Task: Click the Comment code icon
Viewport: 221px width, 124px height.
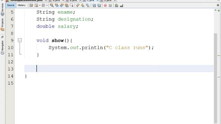Action: [116, 6]
